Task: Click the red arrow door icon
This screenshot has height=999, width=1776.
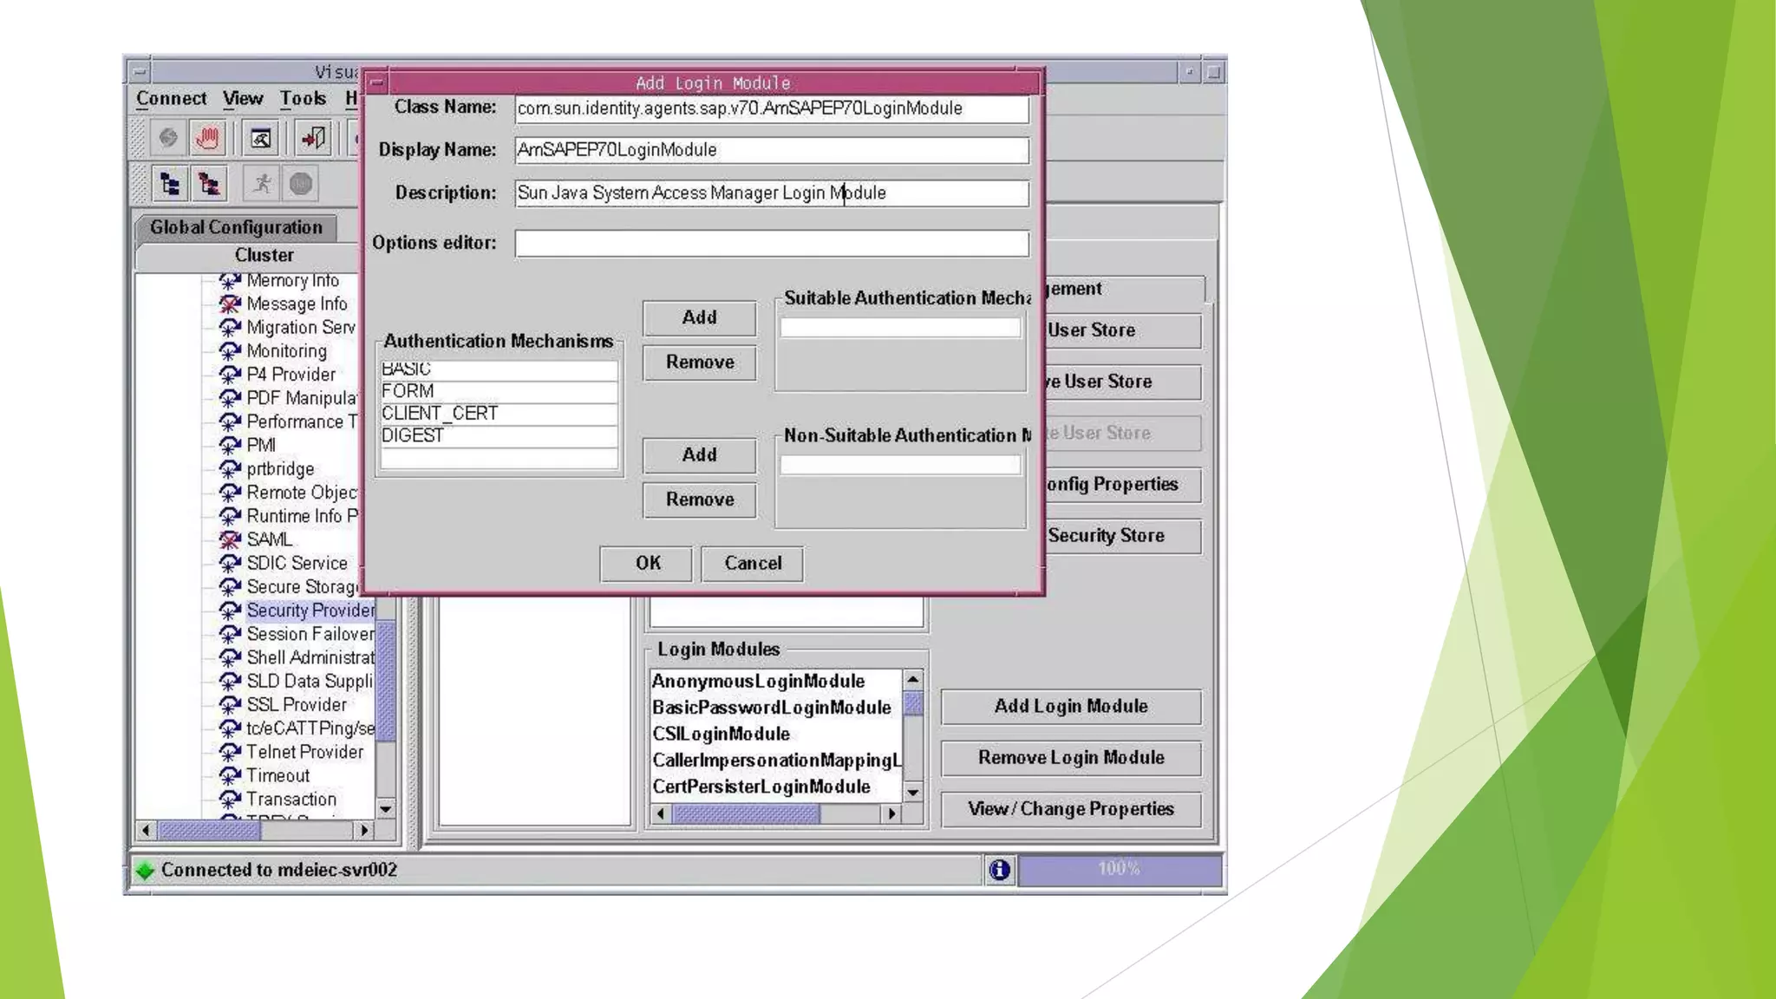Action: point(313,137)
